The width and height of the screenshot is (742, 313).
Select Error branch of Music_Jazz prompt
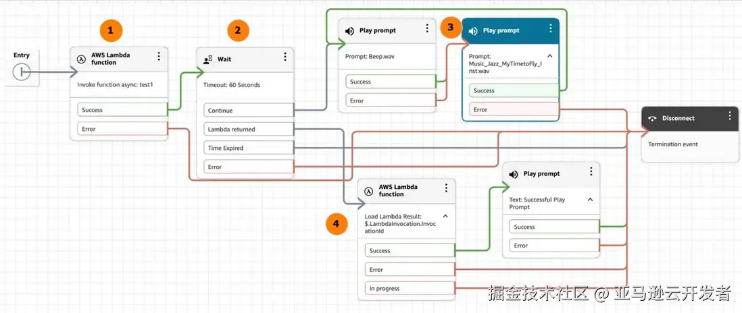tap(514, 109)
